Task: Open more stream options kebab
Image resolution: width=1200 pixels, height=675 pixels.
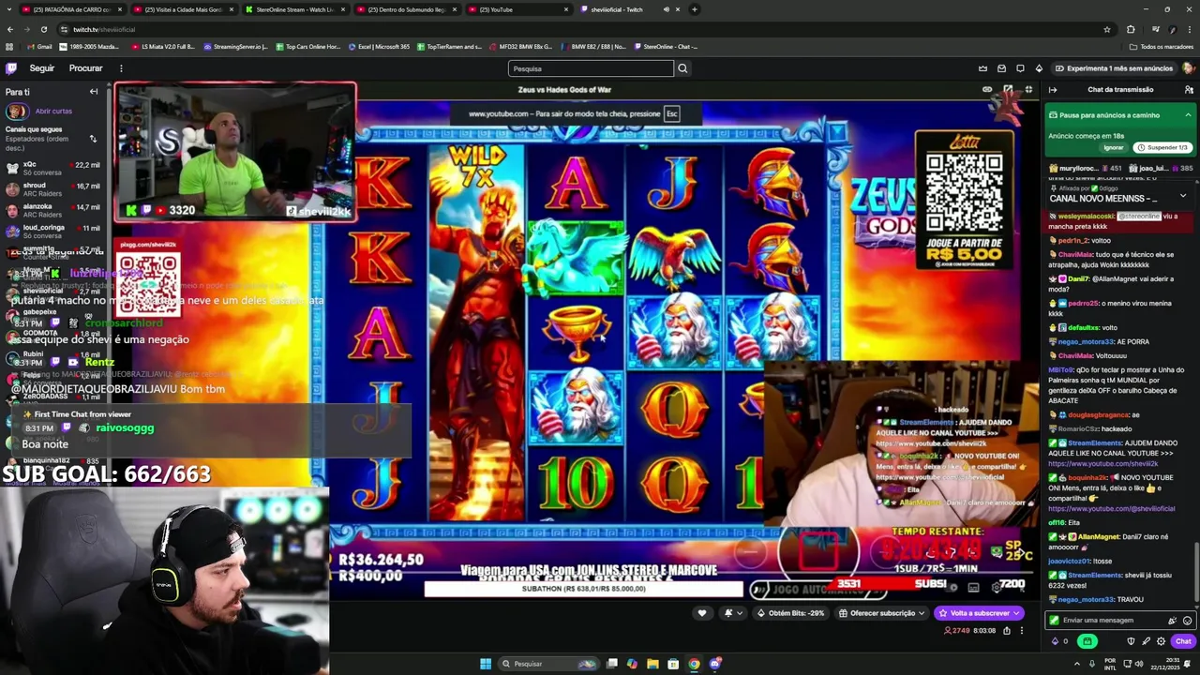Action: [x=1022, y=631]
